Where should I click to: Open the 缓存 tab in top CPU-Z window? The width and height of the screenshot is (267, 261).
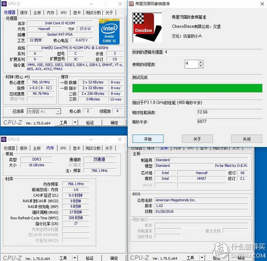tap(24, 12)
